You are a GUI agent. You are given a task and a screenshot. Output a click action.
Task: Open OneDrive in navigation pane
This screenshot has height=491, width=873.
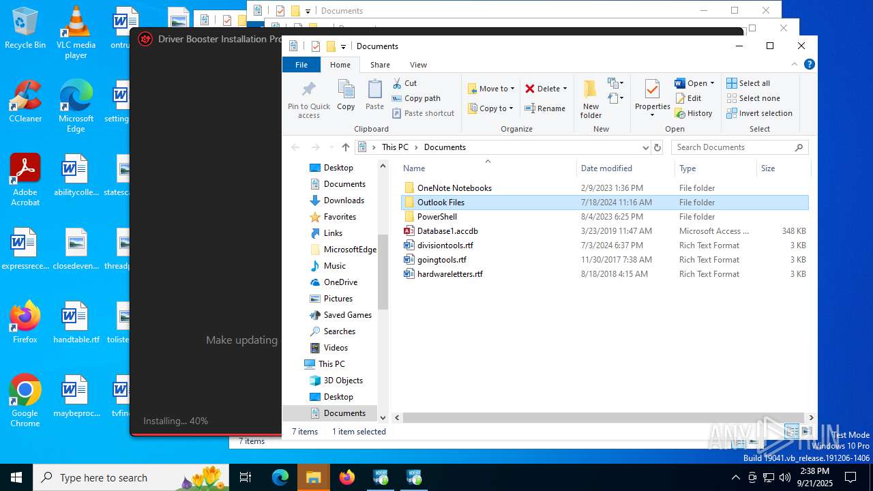340,282
